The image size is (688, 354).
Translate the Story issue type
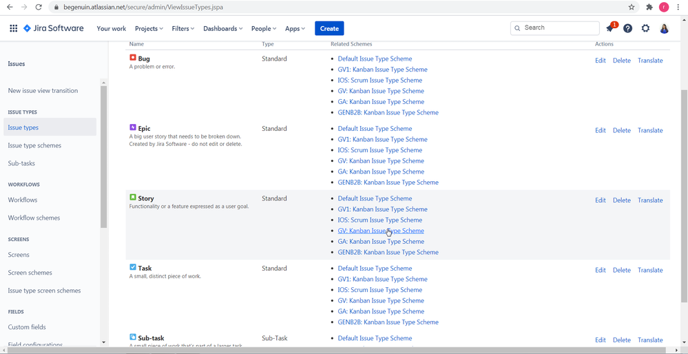(x=650, y=200)
